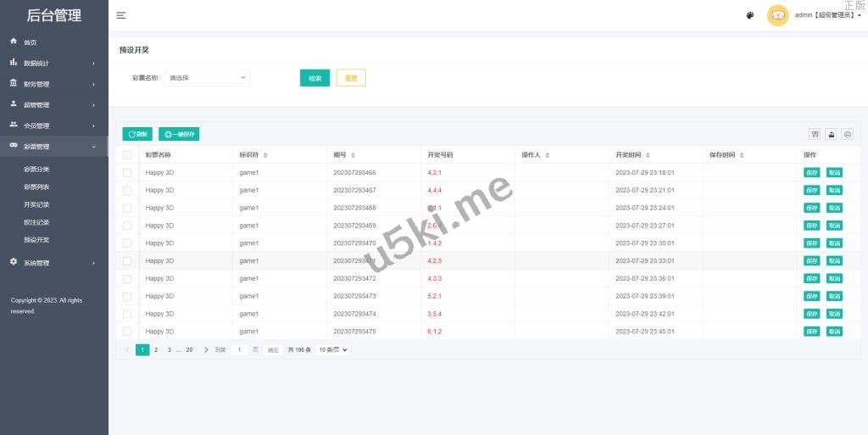The height and width of the screenshot is (435, 868).
Task: Click the sidebar collapse hamburger icon
Action: pos(121,15)
